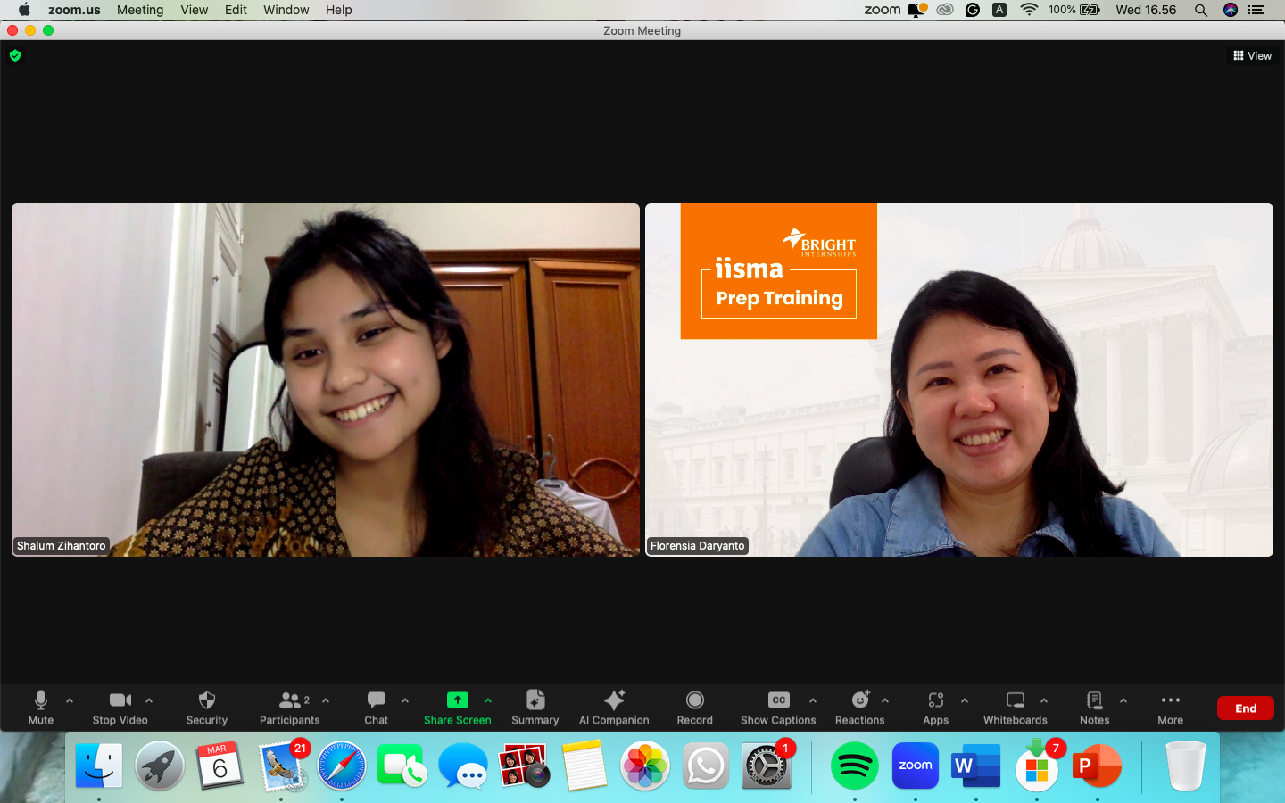The width and height of the screenshot is (1285, 803).
Task: Expand audio settings via Mute chevron
Action: point(70,700)
